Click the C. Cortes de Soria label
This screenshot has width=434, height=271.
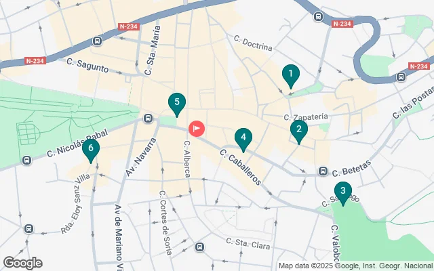tap(165, 222)
